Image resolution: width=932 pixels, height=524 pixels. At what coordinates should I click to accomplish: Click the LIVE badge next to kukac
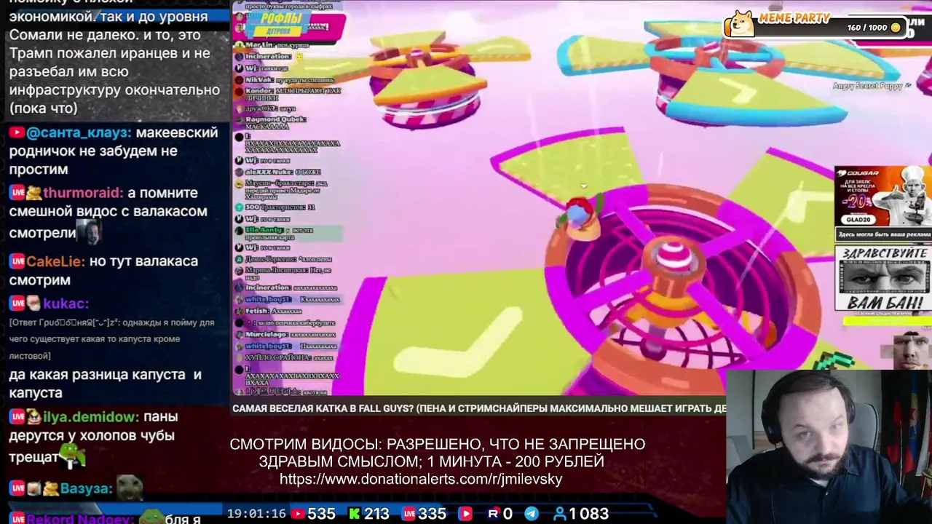click(17, 303)
